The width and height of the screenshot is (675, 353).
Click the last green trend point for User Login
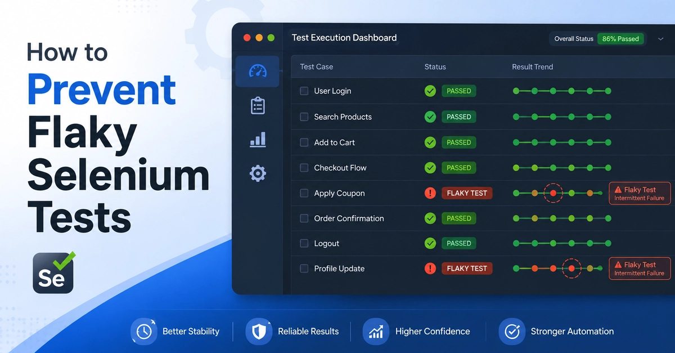pyautogui.click(x=608, y=91)
